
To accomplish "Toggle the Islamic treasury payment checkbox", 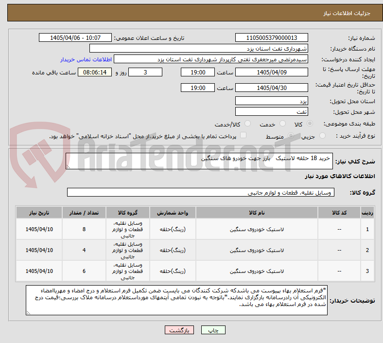I will pos(244,135).
